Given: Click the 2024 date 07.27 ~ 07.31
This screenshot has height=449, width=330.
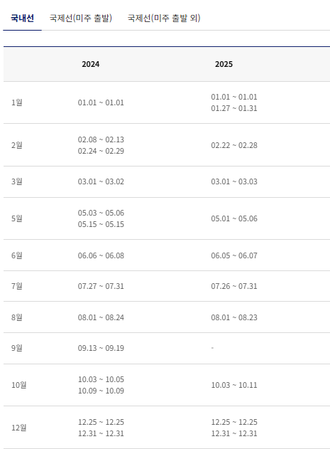Looking at the screenshot, I should tap(101, 286).
